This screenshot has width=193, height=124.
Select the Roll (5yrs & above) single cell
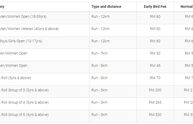[16, 78]
